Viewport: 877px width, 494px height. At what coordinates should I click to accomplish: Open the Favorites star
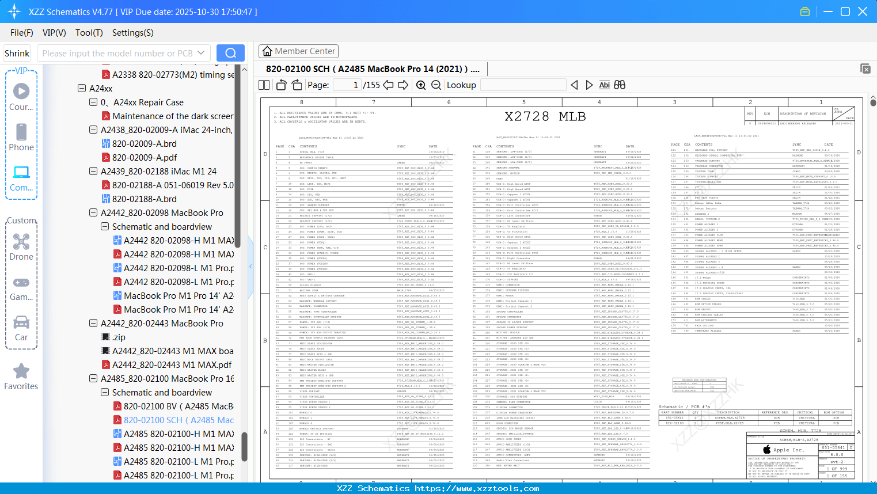click(x=21, y=377)
